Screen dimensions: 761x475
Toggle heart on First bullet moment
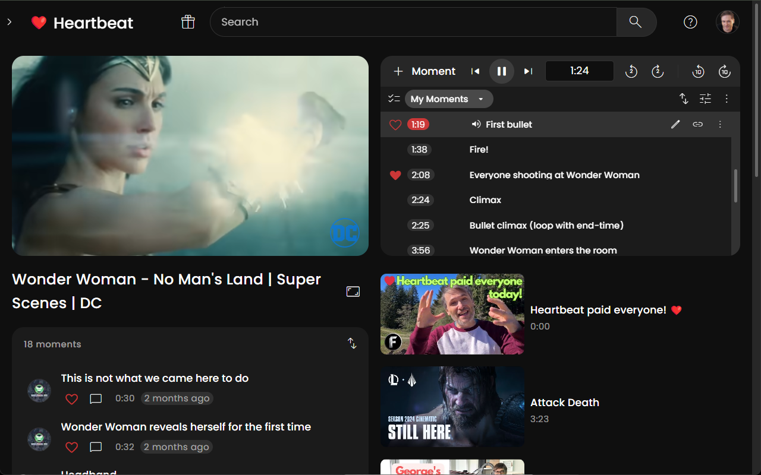pyautogui.click(x=395, y=125)
